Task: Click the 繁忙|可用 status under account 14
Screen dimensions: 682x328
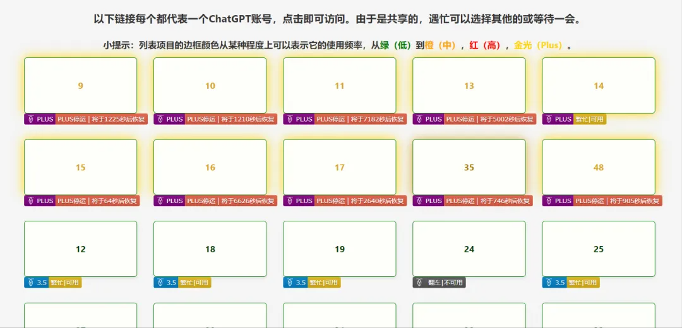Action: click(590, 119)
